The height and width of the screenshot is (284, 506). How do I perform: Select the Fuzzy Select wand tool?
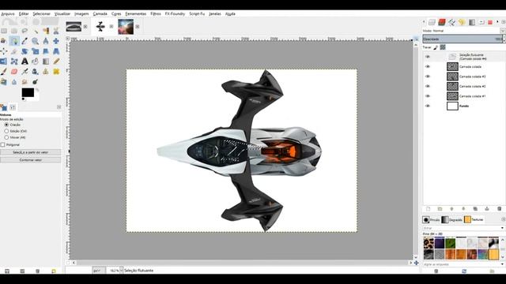pos(35,31)
